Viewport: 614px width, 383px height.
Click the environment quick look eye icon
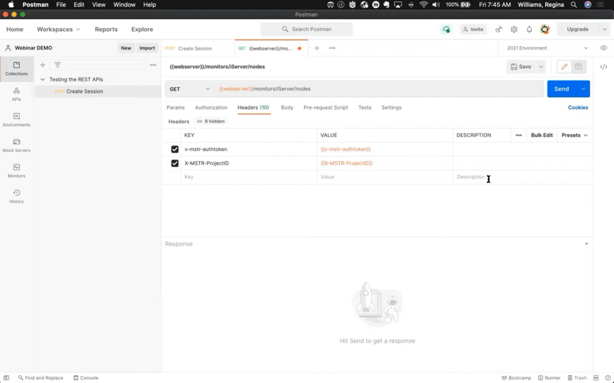pos(603,48)
